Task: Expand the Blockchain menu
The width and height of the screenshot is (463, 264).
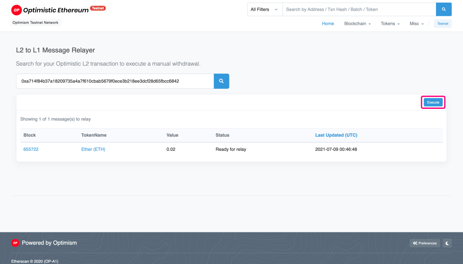Action: click(357, 24)
